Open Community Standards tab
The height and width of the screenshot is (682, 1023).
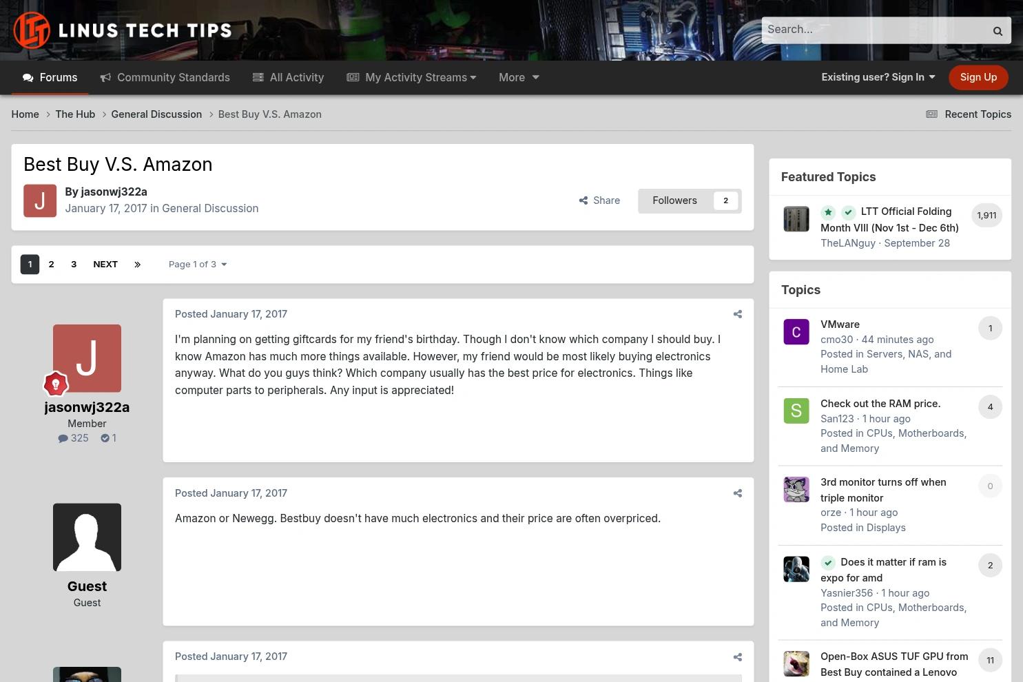coord(165,78)
